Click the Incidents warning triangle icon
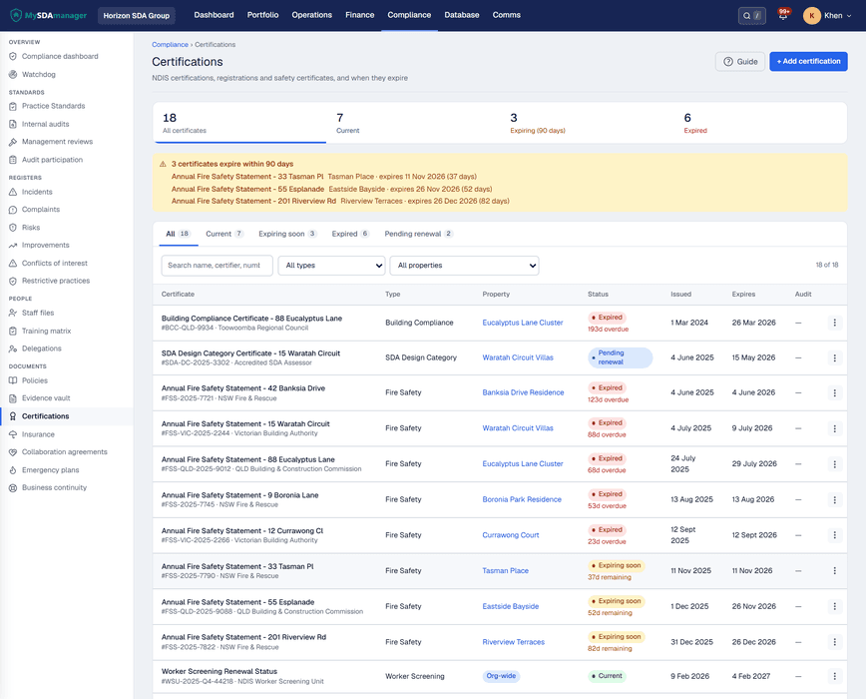This screenshot has width=866, height=699. [x=13, y=192]
